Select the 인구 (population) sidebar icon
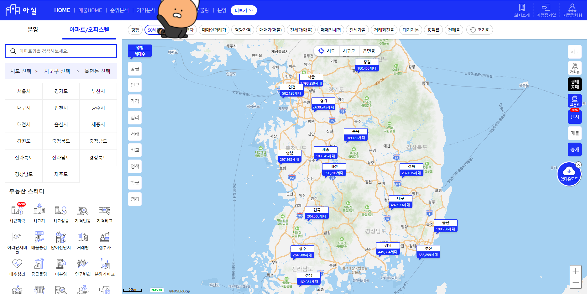This screenshot has height=294, width=587. (x=134, y=85)
